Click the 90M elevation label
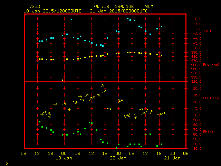Image resolution: width=221 pixels, height=166 pixels. pyautogui.click(x=149, y=7)
